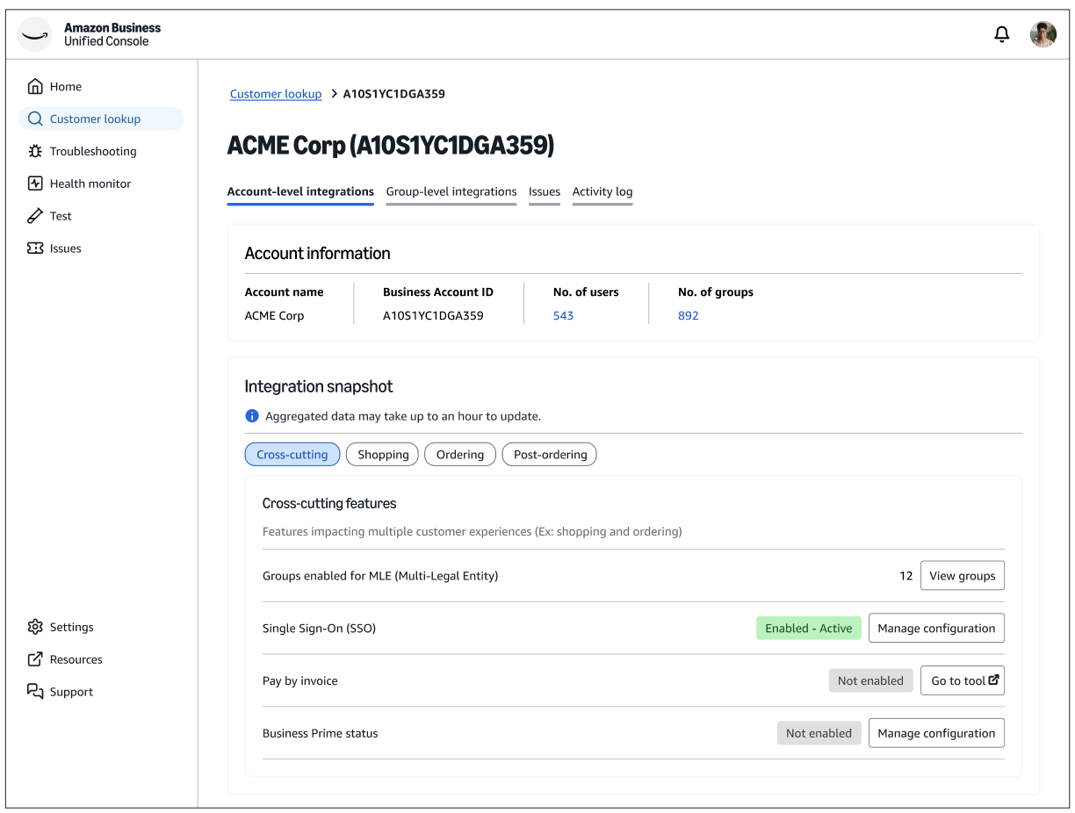
Task: Open Resources external link in sidebar
Action: (76, 659)
